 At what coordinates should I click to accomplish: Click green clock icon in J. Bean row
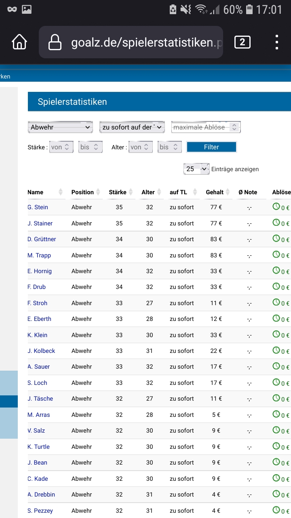276,462
